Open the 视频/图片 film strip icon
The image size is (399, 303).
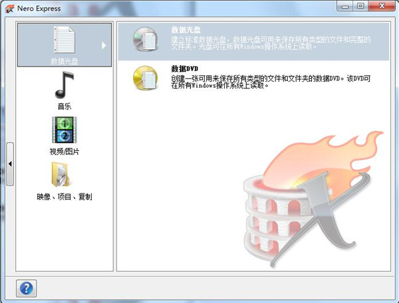[65, 130]
